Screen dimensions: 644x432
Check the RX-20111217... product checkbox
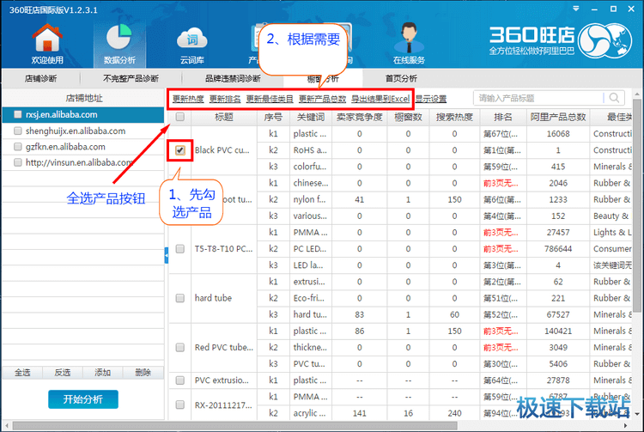180,405
